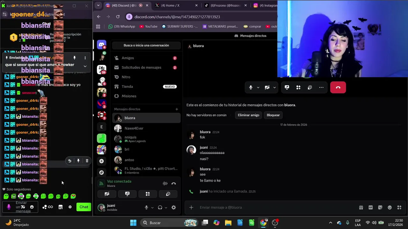This screenshot has height=229, width=408.
Task: Share your screen in the call toolbar
Action: tap(287, 87)
